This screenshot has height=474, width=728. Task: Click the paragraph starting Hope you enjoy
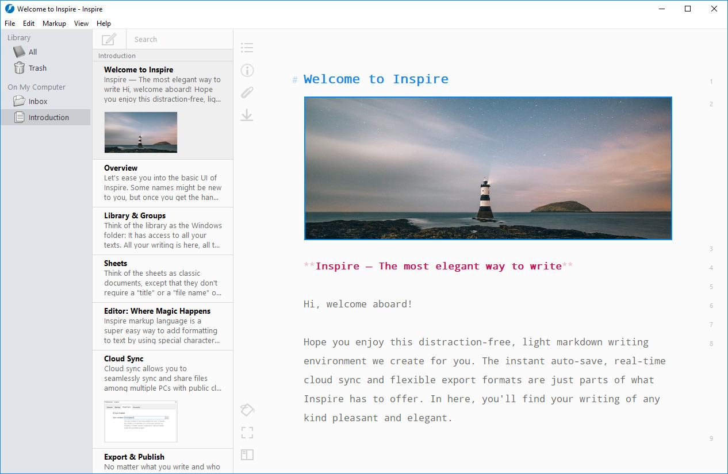coord(485,380)
